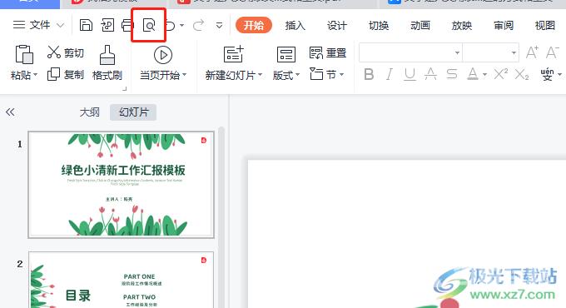Toggle Bold formatting
566x308 pixels.
369,74
